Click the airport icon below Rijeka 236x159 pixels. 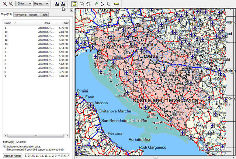pos(113,62)
